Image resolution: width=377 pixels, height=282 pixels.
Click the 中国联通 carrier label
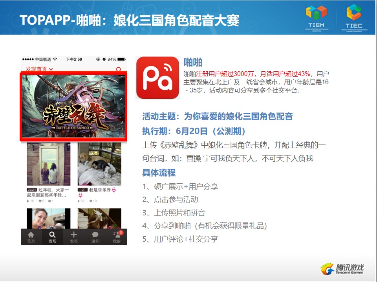43,59
